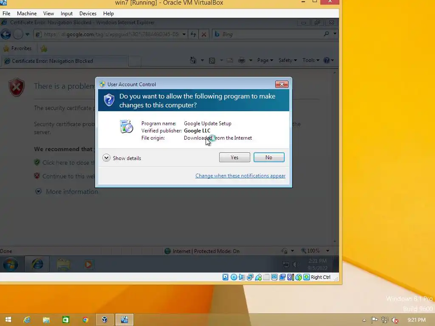
Task: Click the shared folders status icon
Action: point(266,277)
